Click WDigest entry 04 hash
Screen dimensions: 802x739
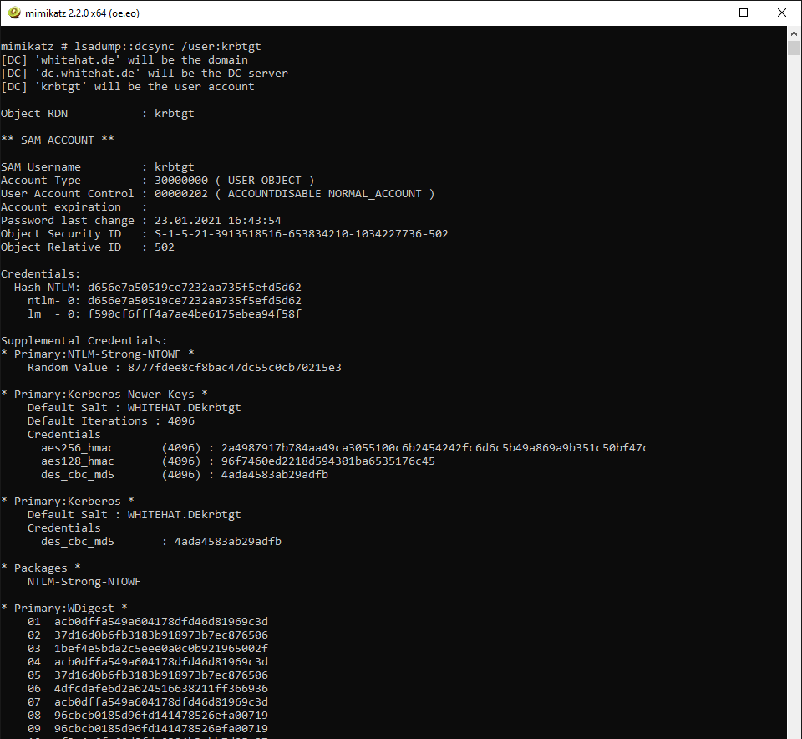tap(161, 662)
